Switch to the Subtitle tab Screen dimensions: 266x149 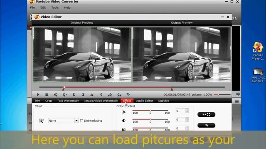tap(163, 101)
